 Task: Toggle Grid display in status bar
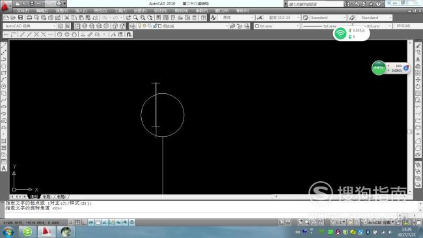[77, 222]
